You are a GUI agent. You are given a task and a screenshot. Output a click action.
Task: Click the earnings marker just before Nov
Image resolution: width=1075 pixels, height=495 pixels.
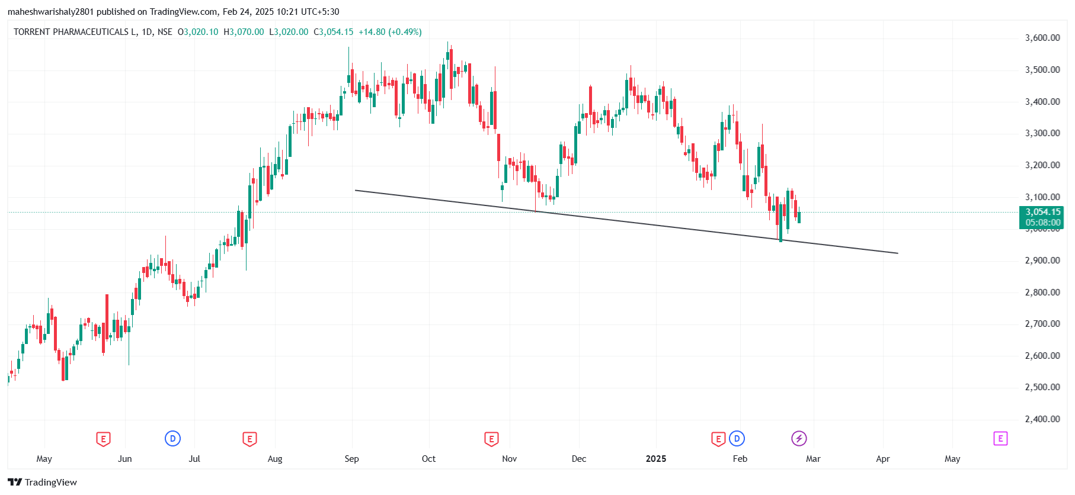point(491,439)
